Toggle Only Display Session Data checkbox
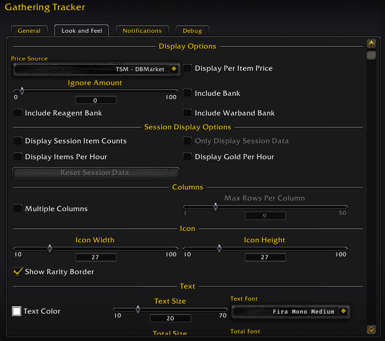 pyautogui.click(x=187, y=141)
